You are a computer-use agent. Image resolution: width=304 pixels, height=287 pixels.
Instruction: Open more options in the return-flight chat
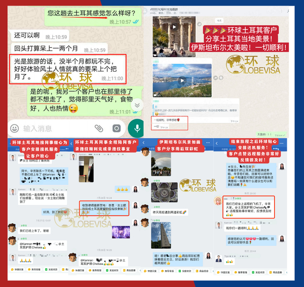(282, 143)
